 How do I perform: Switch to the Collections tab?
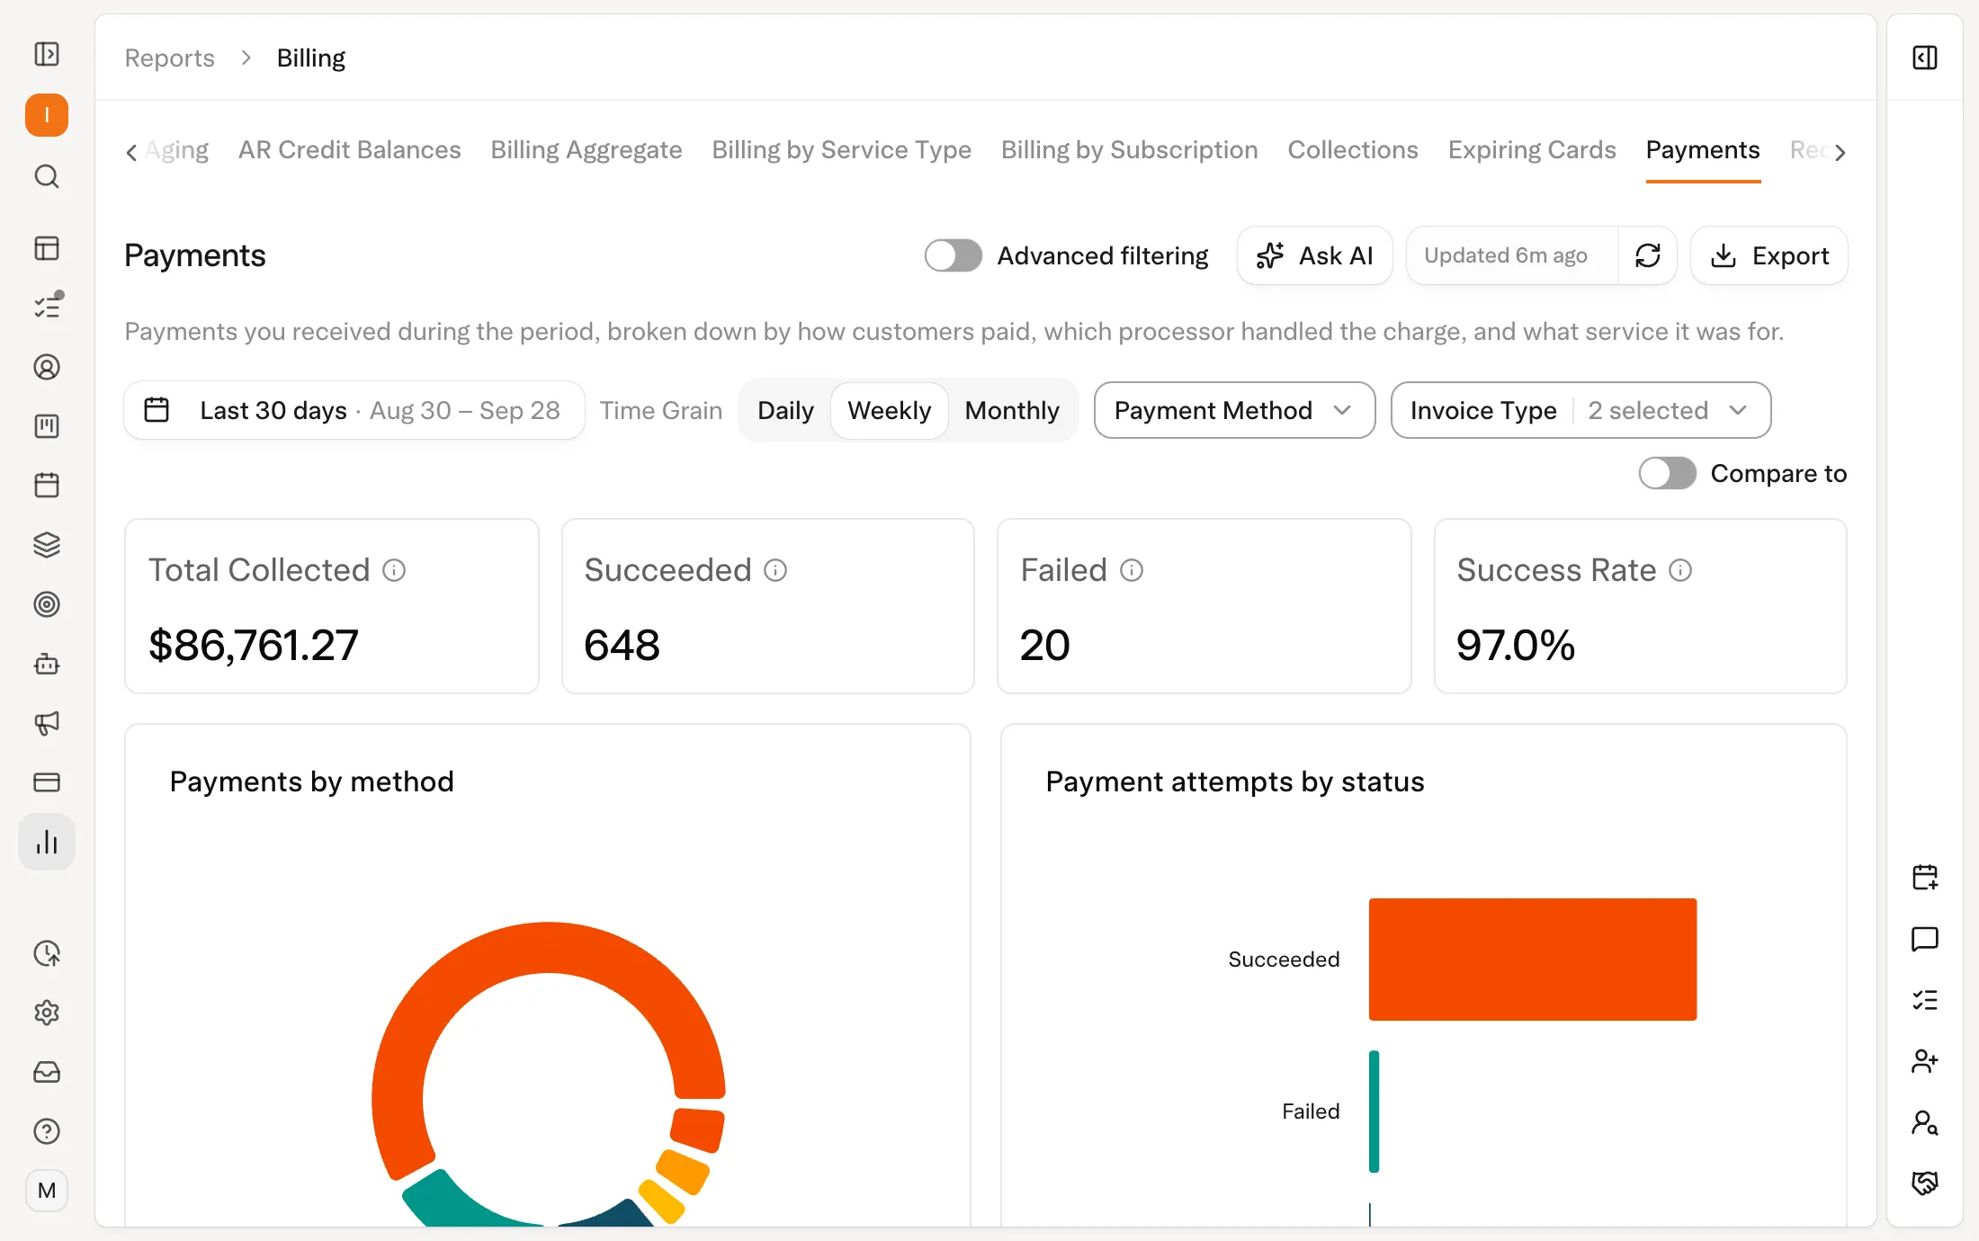1352,150
